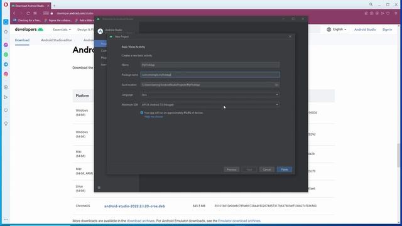Click the top blue sidebar workspace icon
Image resolution: width=402 pixels, height=226 pixels.
coord(6,22)
